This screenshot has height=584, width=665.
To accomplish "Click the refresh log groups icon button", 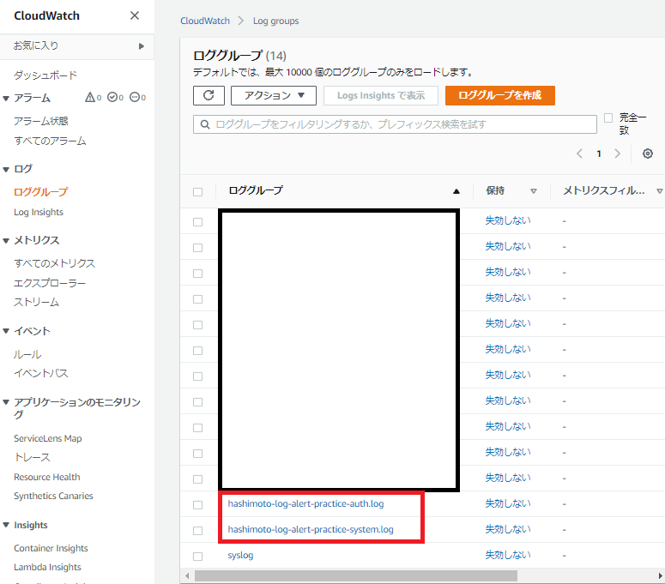I will coord(209,95).
